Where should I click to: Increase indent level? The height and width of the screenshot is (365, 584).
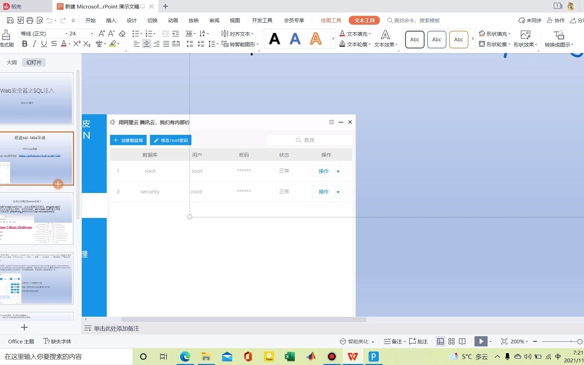coord(175,33)
